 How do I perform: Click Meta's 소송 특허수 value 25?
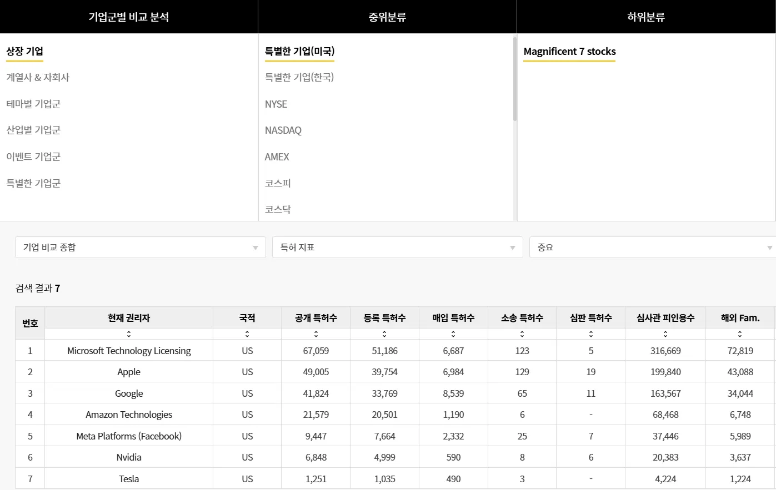pos(522,436)
